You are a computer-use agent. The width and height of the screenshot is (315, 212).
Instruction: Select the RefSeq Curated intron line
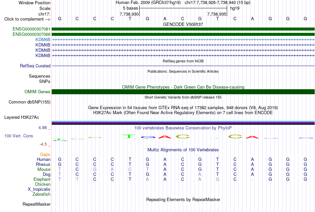point(183,66)
